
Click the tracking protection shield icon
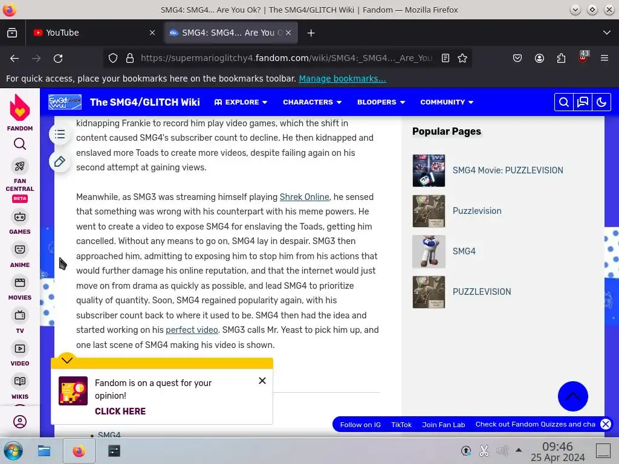pyautogui.click(x=113, y=59)
